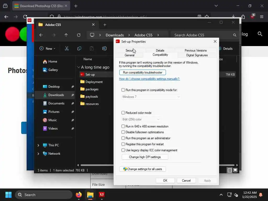This screenshot has height=201, width=268.
Task: Click Change settings for all users
Action: [143, 169]
